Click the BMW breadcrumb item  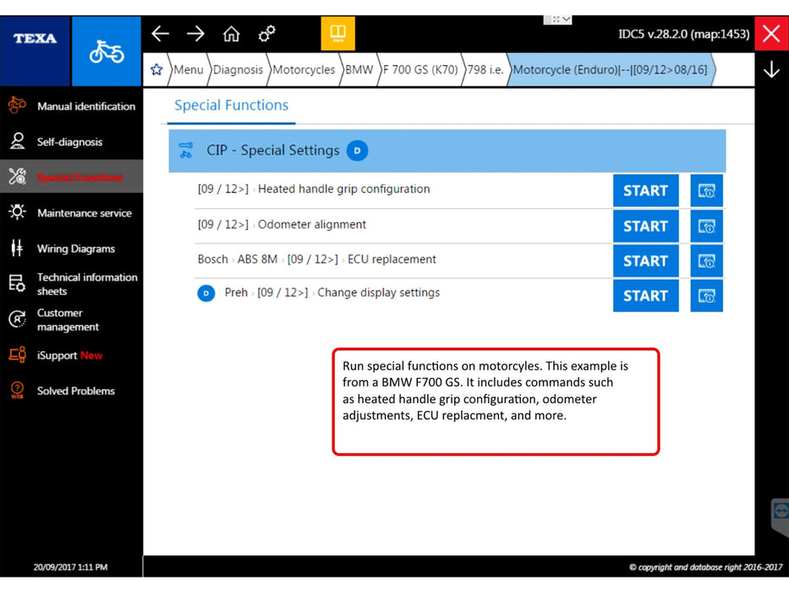coord(359,70)
